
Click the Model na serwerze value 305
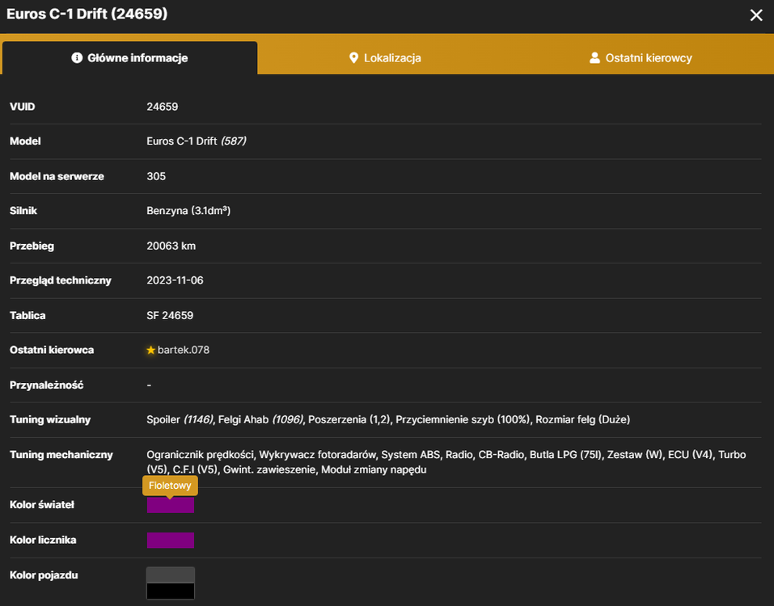[156, 176]
